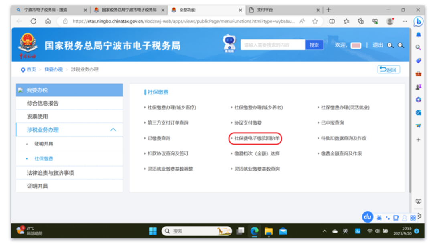The width and height of the screenshot is (433, 247).
Task: Select 社保缴费 submenu item in sidebar
Action: [x=43, y=159]
